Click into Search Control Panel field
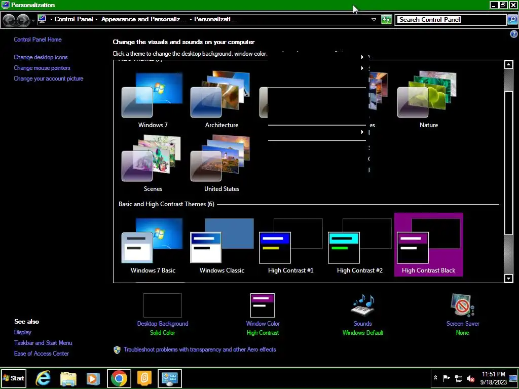519x389 pixels. tap(451, 20)
